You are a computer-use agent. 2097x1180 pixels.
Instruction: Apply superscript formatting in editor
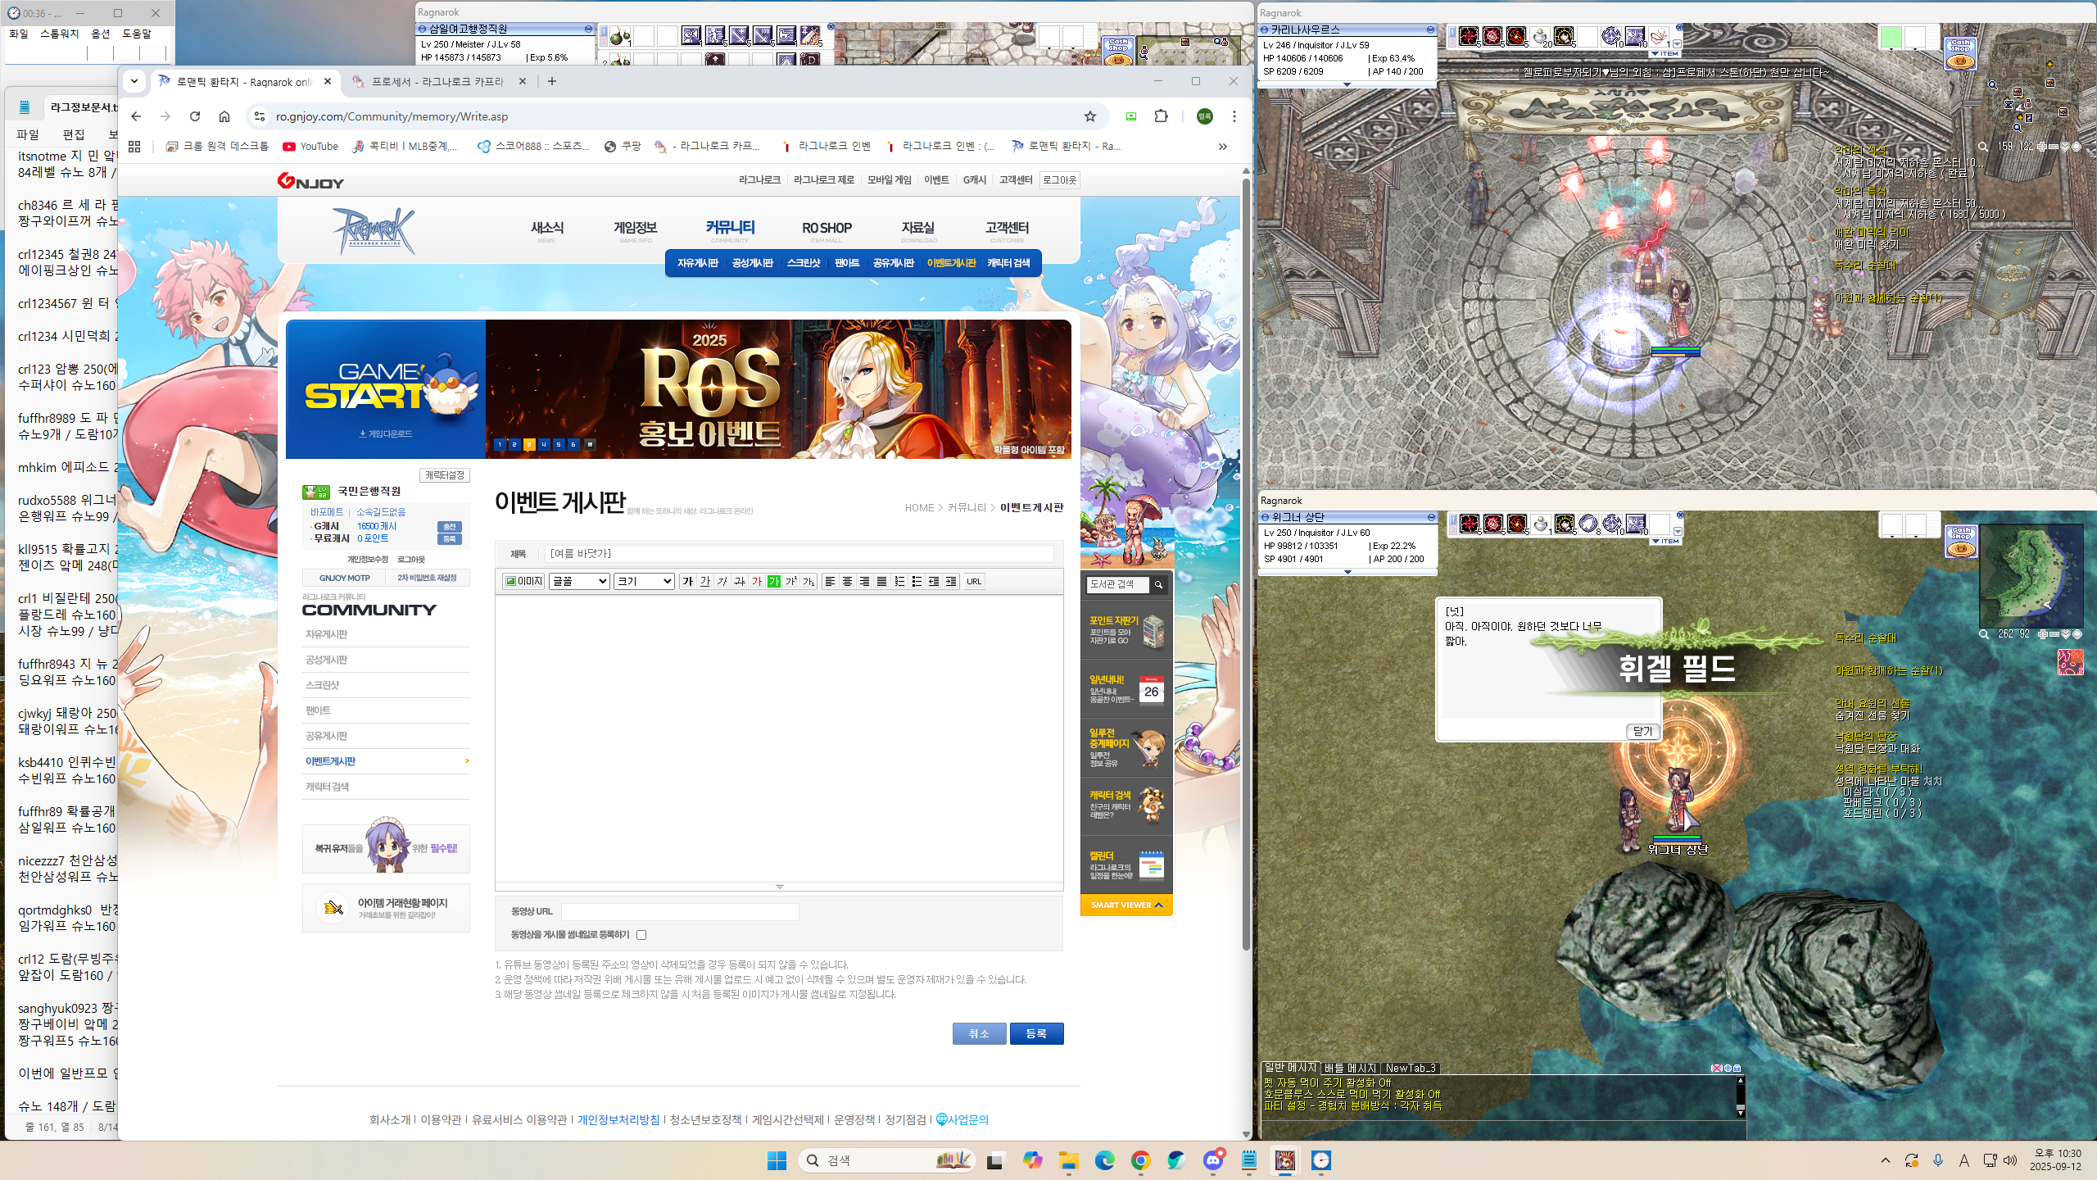coord(791,581)
